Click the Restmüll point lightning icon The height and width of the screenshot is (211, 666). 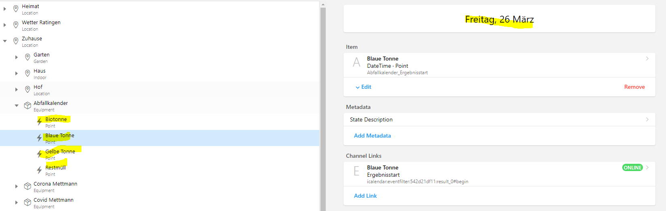[x=39, y=170]
